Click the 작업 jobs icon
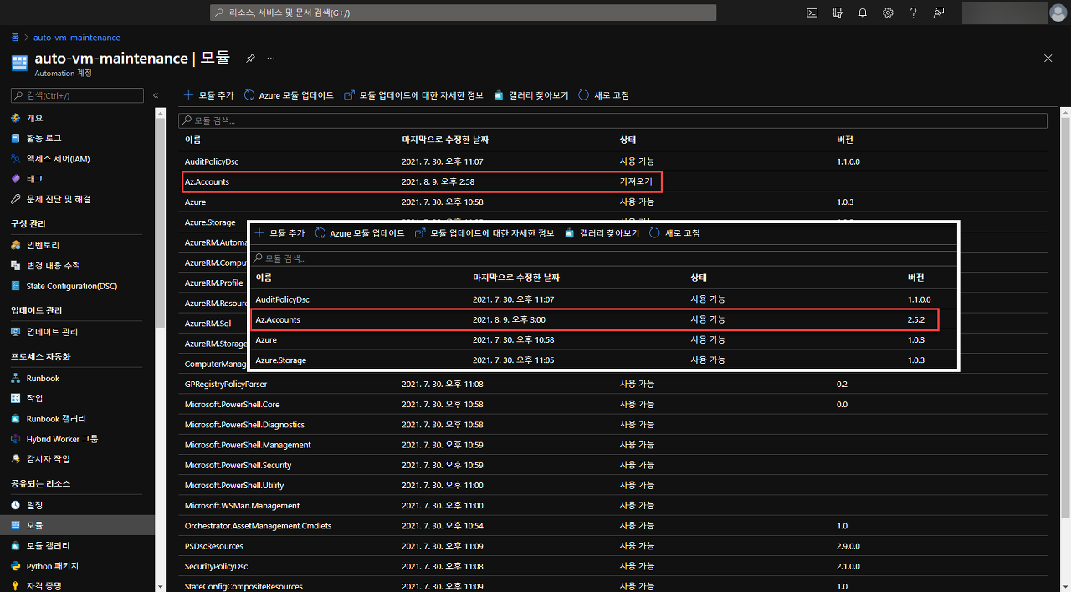1071x592 pixels. pyautogui.click(x=16, y=398)
